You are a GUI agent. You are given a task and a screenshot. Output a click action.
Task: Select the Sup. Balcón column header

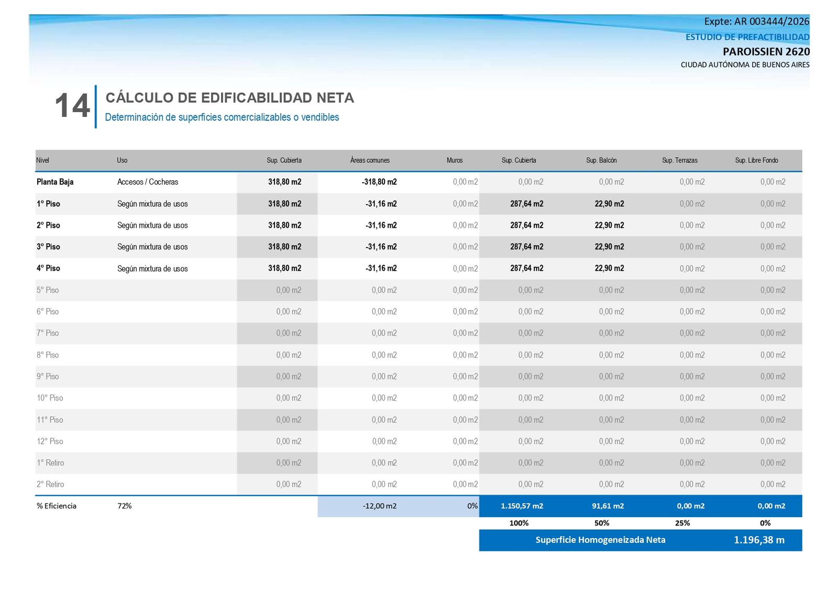601,160
